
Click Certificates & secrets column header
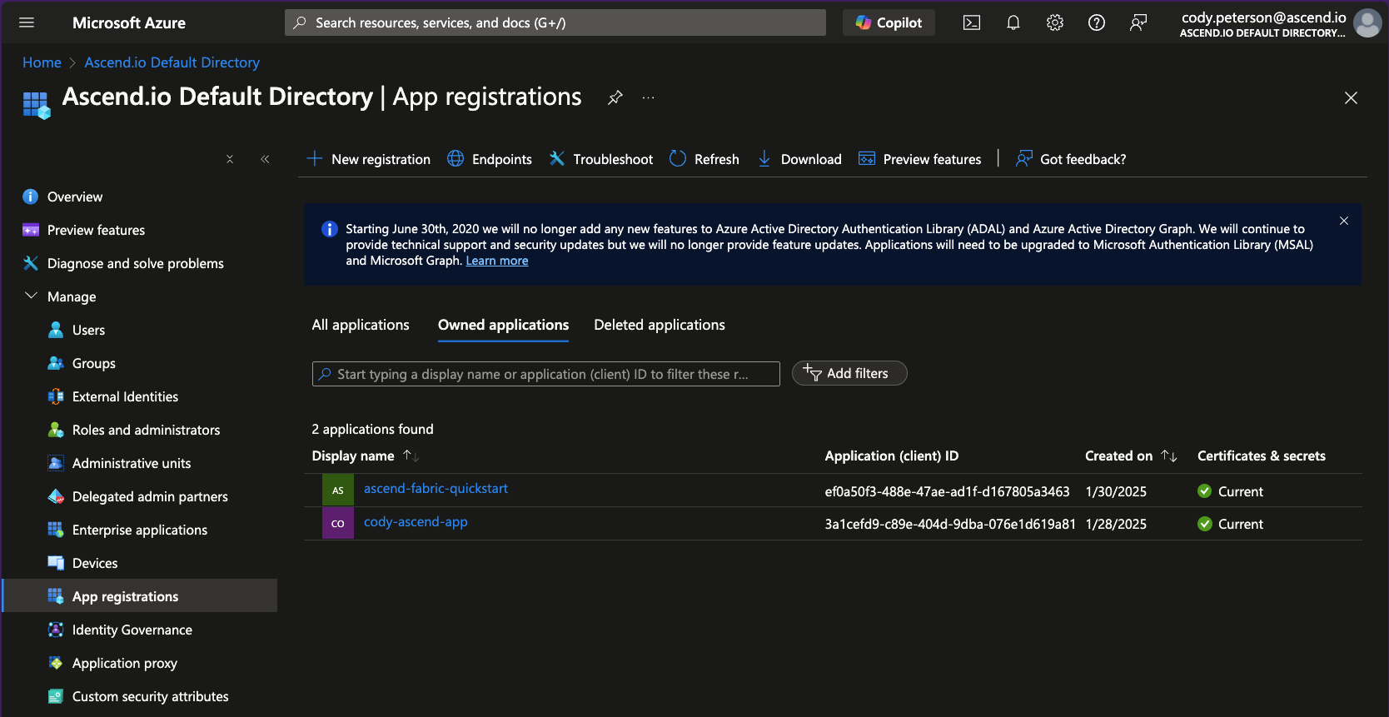pyautogui.click(x=1262, y=456)
